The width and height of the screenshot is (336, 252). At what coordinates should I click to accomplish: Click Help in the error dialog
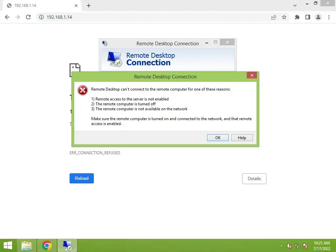pos(242,137)
